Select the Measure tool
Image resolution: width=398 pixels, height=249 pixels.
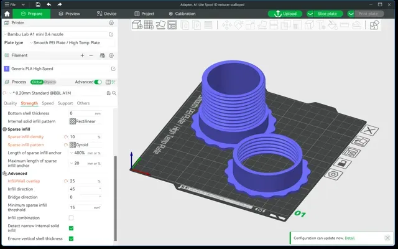click(x=345, y=25)
